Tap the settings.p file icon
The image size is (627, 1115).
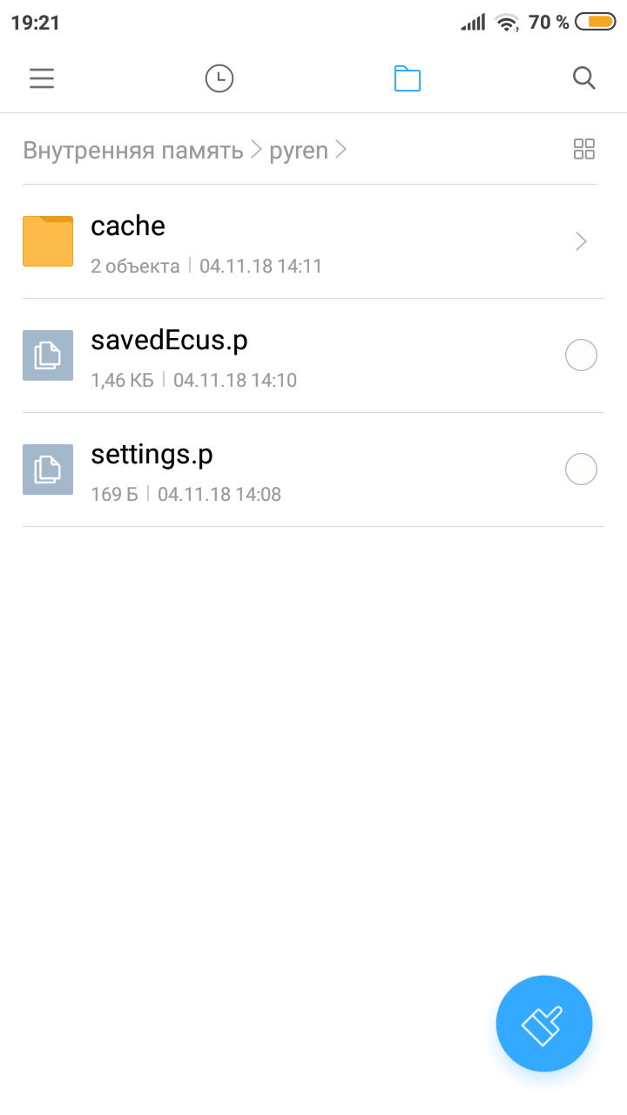(48, 470)
